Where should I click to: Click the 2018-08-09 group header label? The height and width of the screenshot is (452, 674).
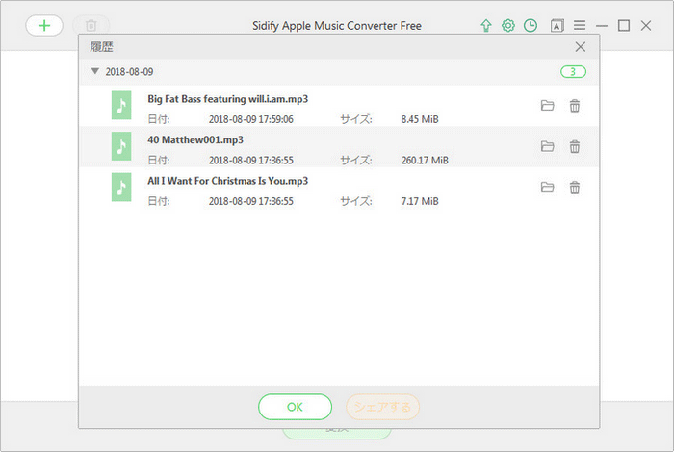point(129,72)
